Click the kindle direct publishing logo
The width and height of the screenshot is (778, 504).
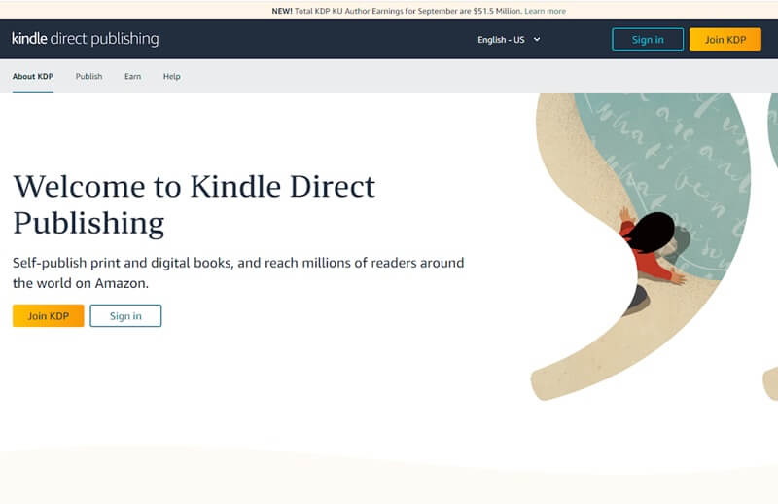click(86, 39)
